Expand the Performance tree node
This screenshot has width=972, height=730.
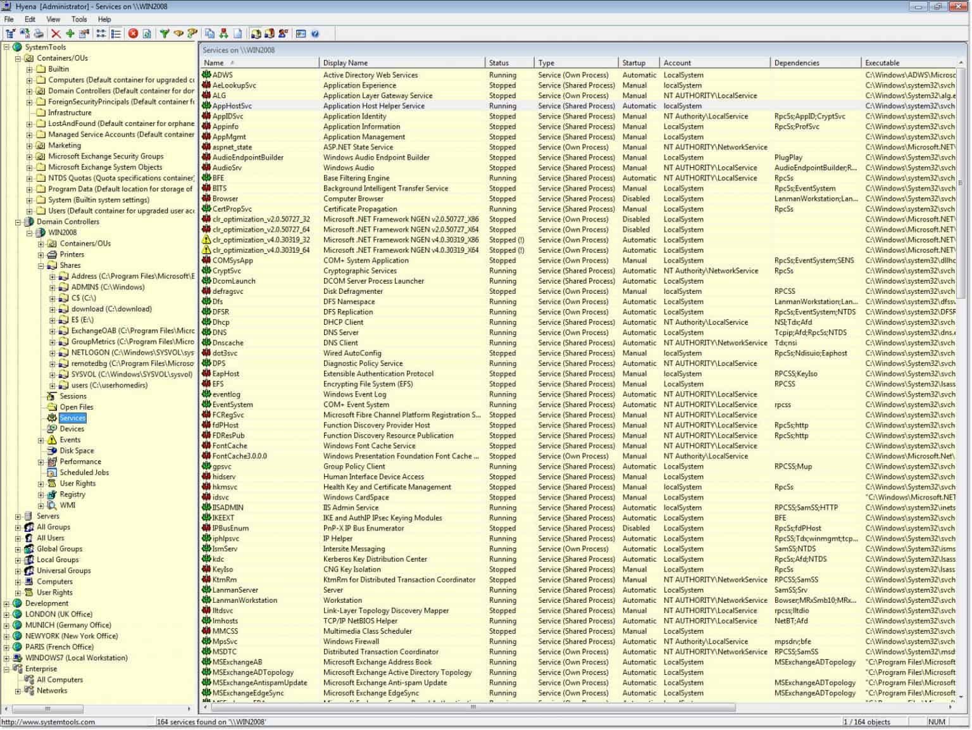41,461
